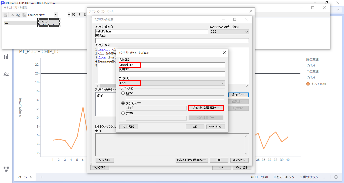Select the 式(X) expression radio button

pyautogui.click(x=123, y=113)
